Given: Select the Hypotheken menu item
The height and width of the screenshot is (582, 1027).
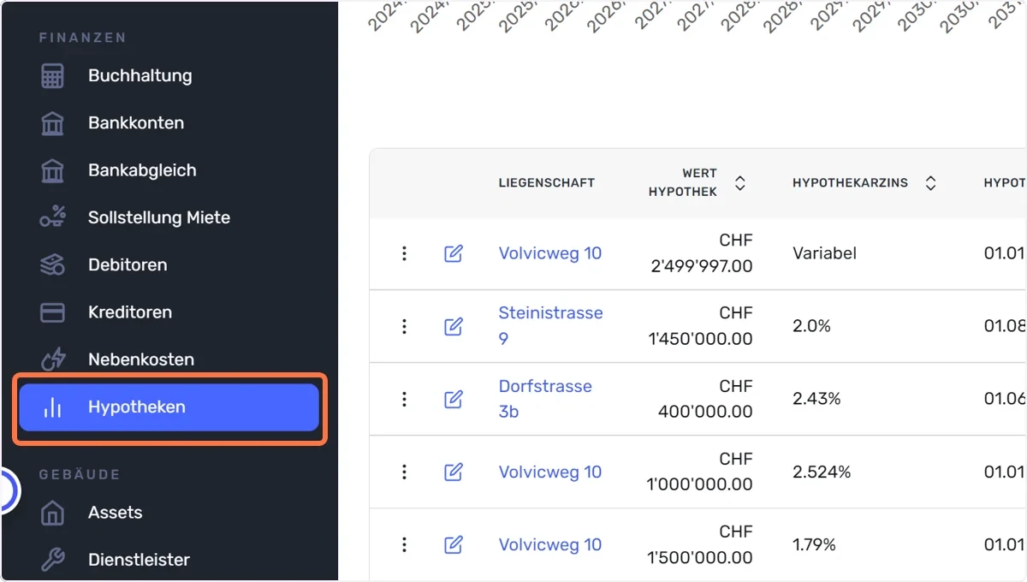Looking at the screenshot, I should 169,407.
